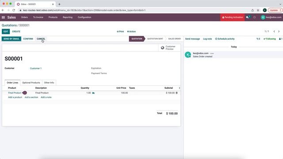This screenshot has width=283, height=159.
Task: Go to next record arrow
Action: tap(279, 31)
